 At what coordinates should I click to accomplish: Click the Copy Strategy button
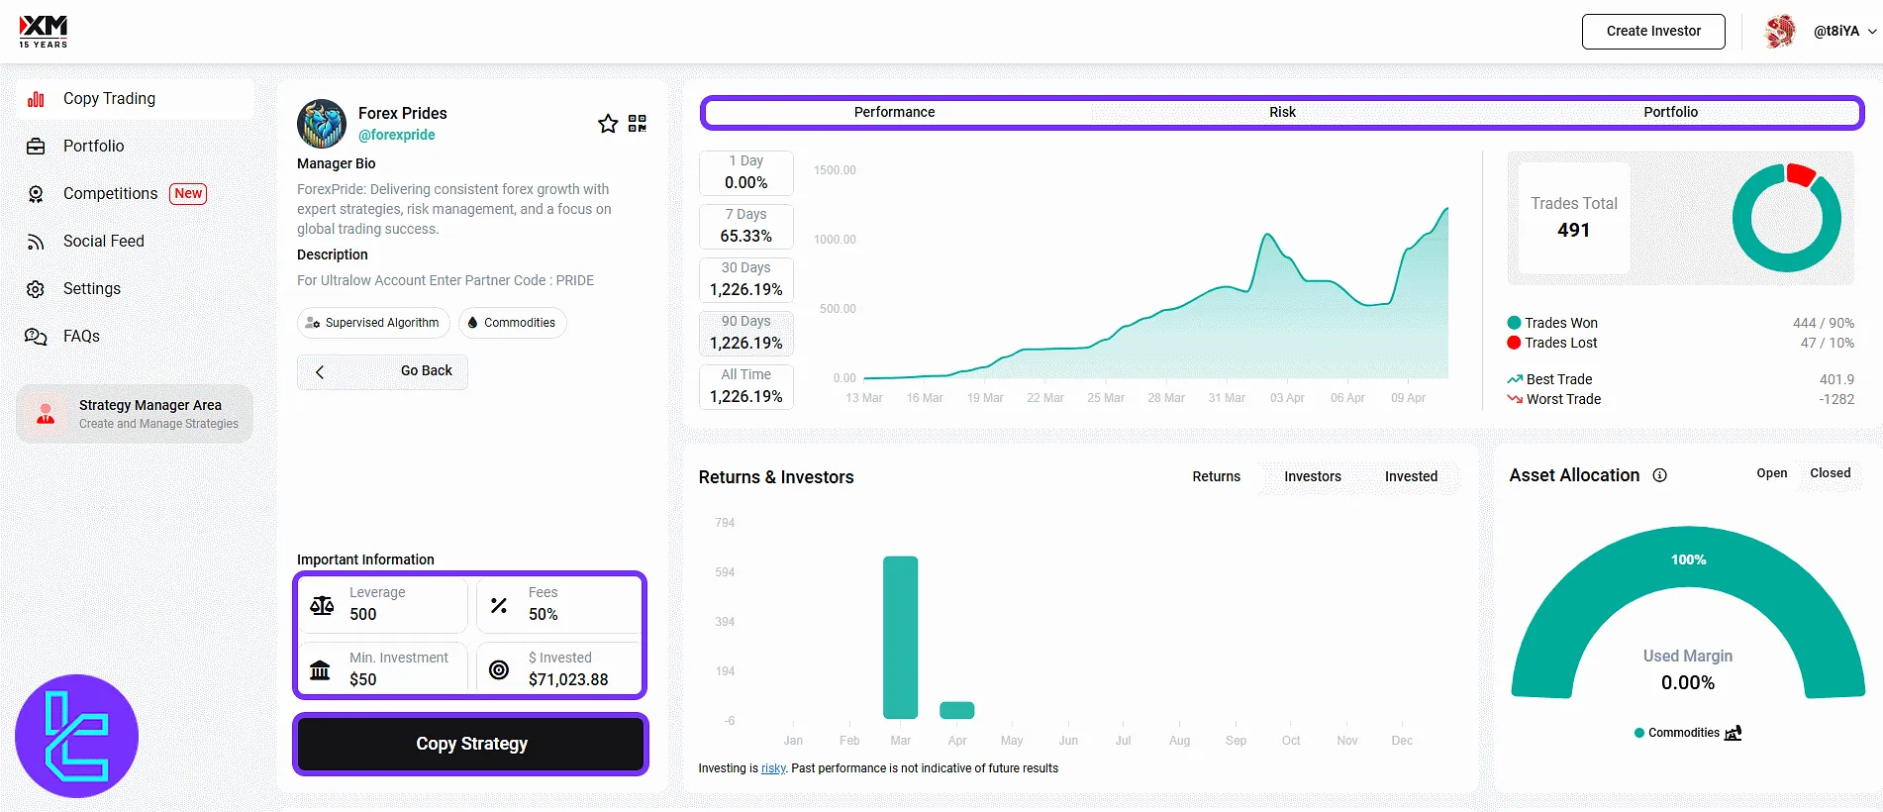(x=471, y=744)
